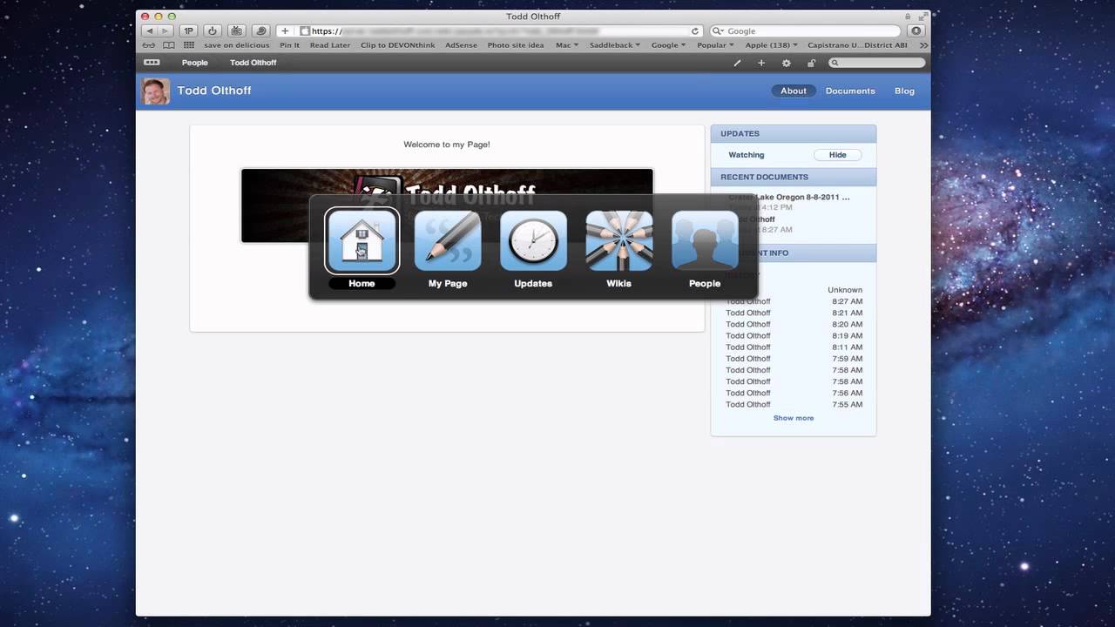Click history entry at 7:56 AM

794,393
